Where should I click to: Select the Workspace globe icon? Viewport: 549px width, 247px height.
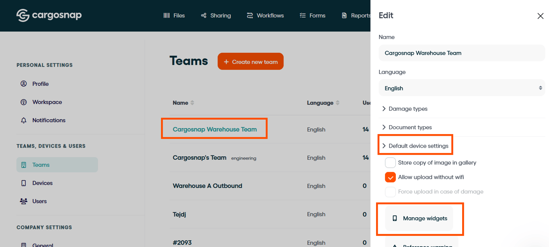point(23,102)
